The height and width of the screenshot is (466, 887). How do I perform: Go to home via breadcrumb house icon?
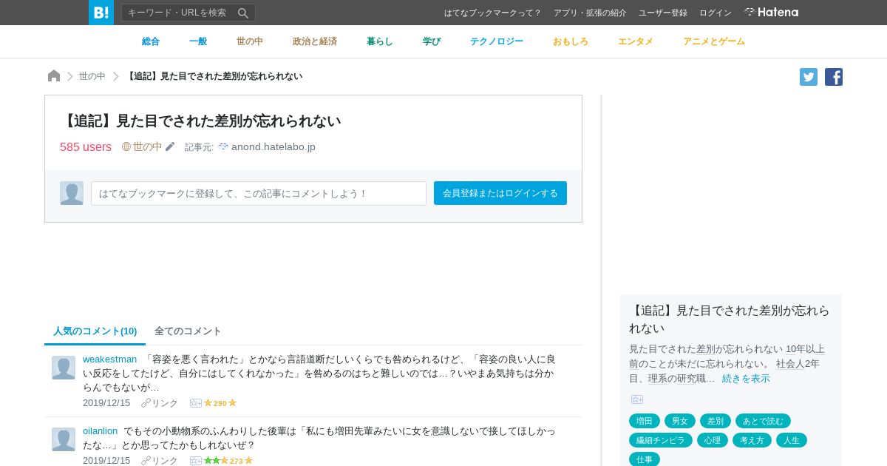54,76
